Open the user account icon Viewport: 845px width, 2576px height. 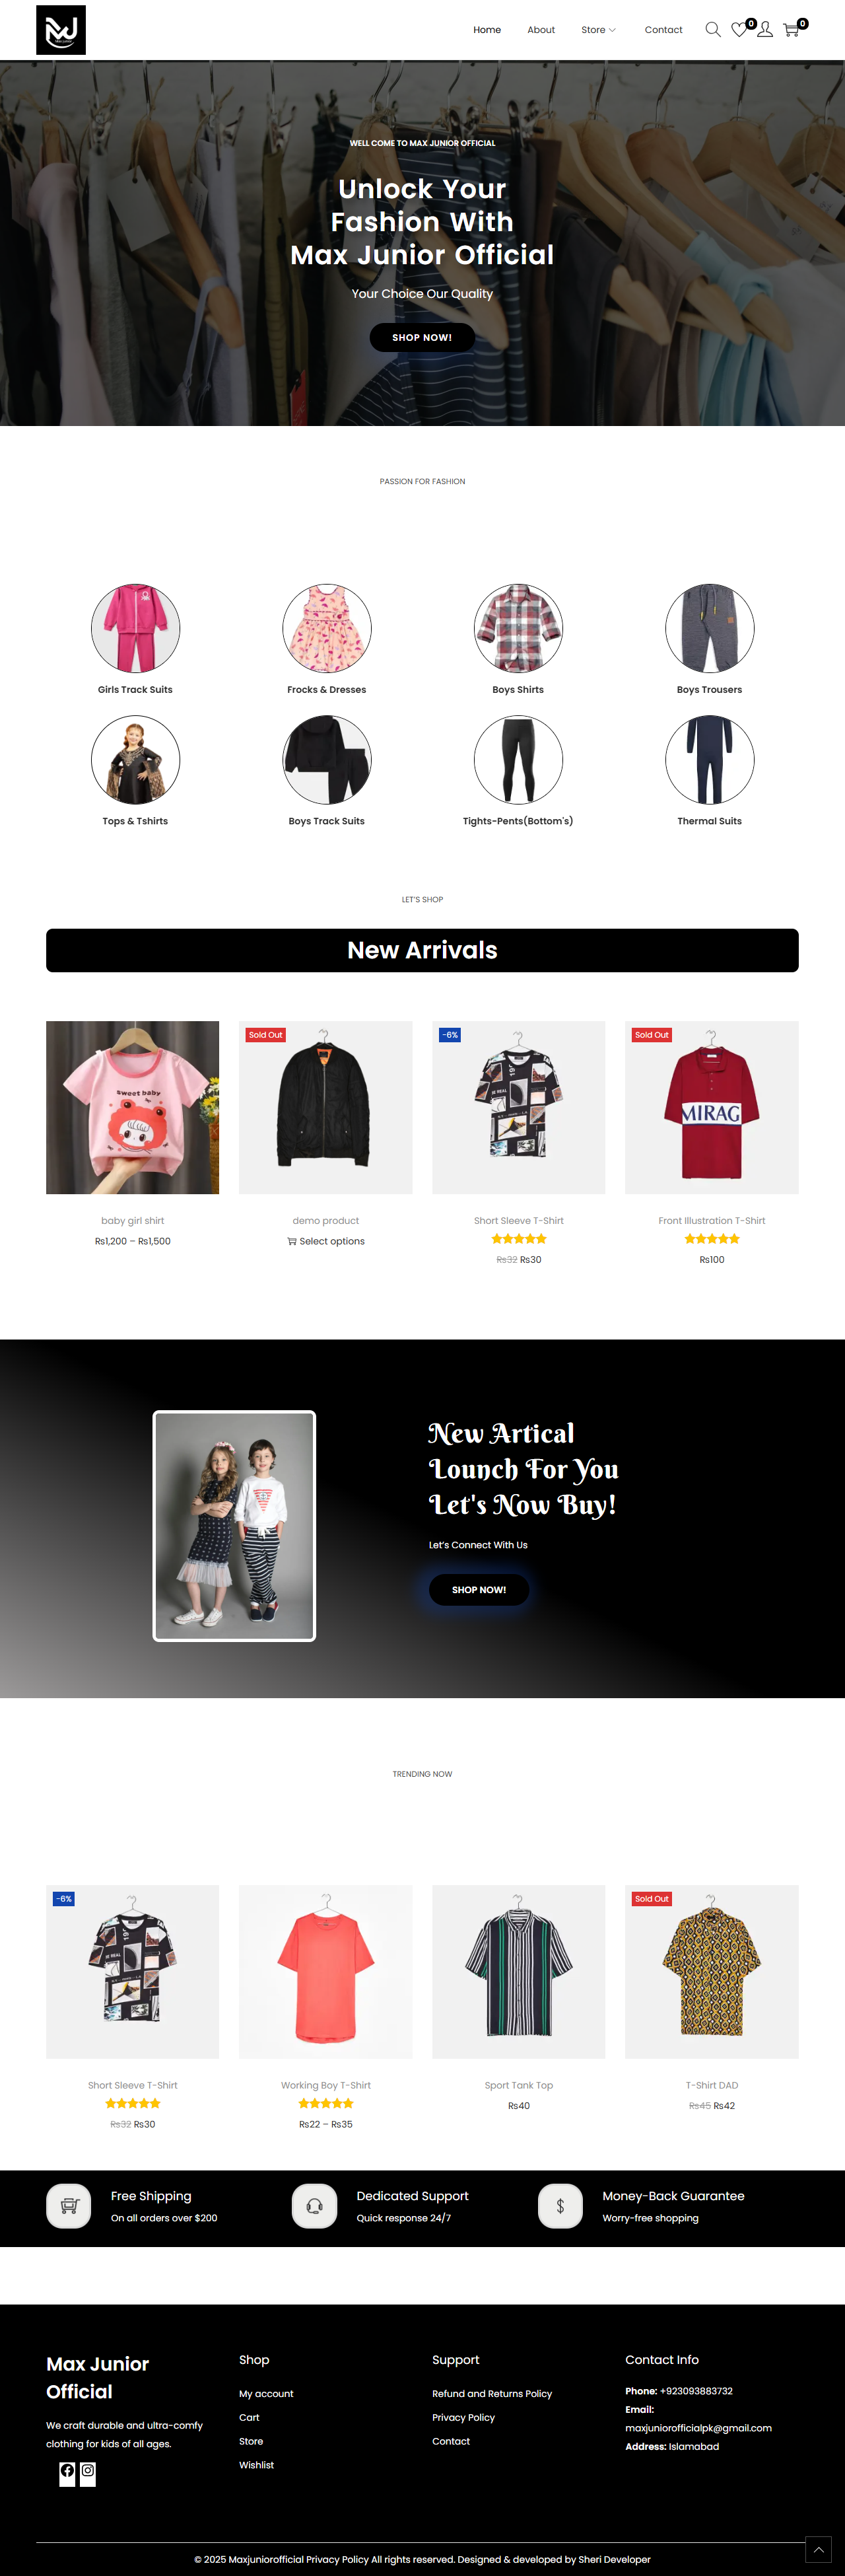(x=765, y=30)
